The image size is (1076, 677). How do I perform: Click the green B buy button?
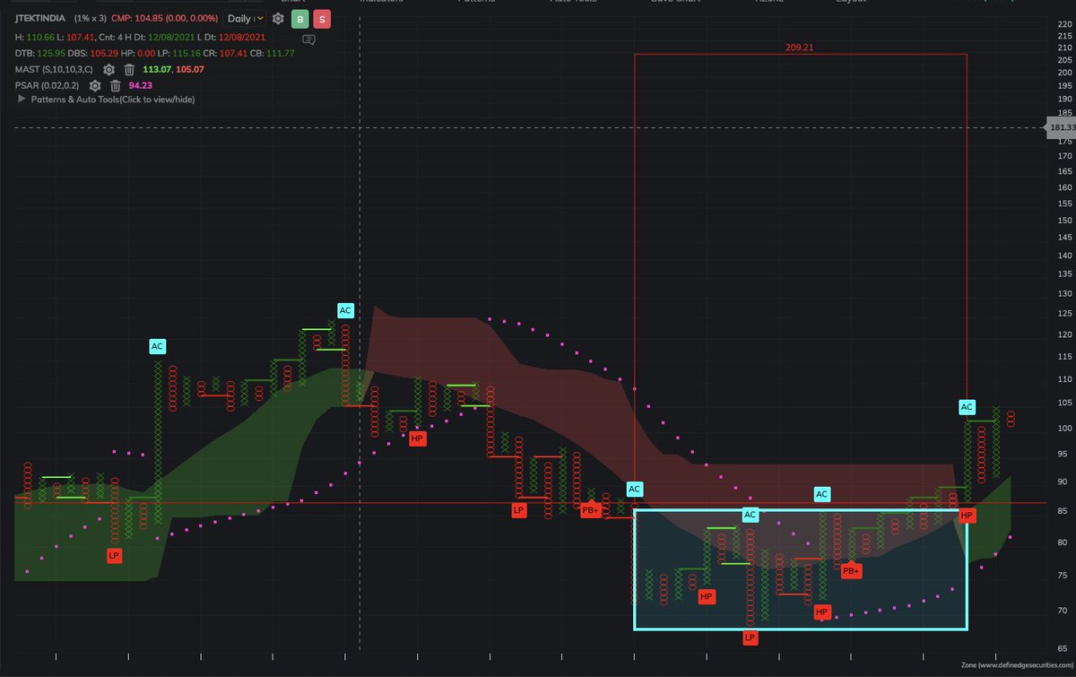299,19
